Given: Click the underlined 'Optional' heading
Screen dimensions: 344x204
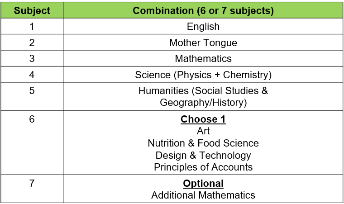Looking at the screenshot, I should (203, 184).
